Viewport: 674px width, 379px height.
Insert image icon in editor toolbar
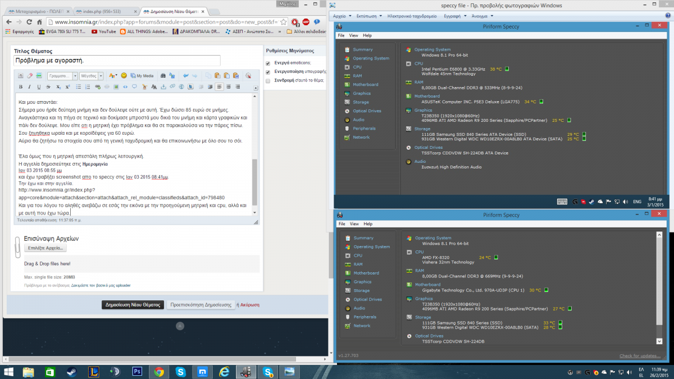[116, 87]
